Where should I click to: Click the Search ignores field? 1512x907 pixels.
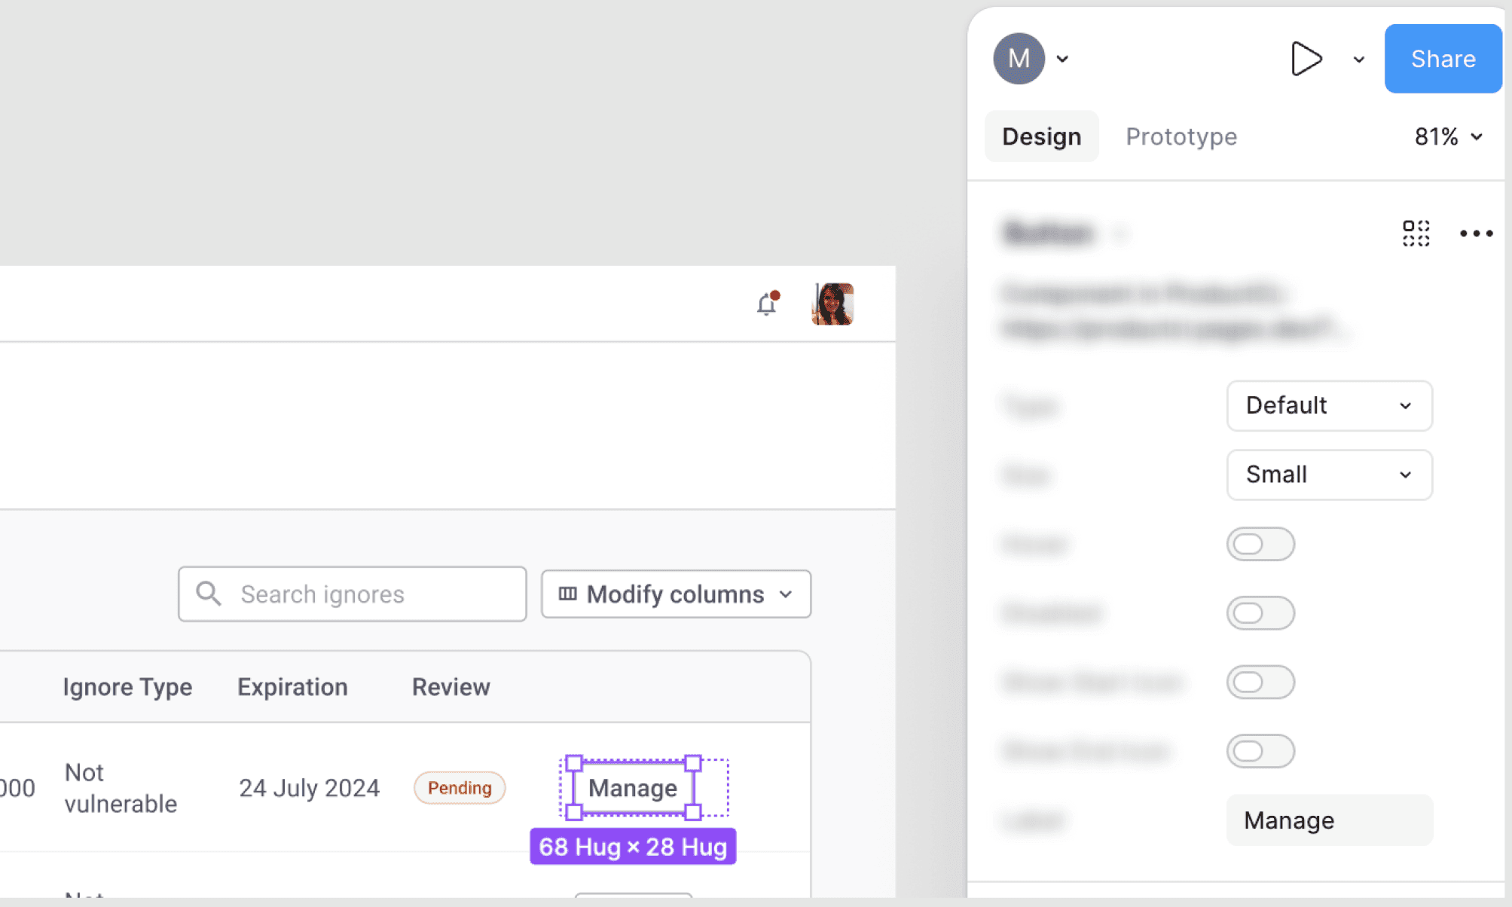[x=352, y=594]
